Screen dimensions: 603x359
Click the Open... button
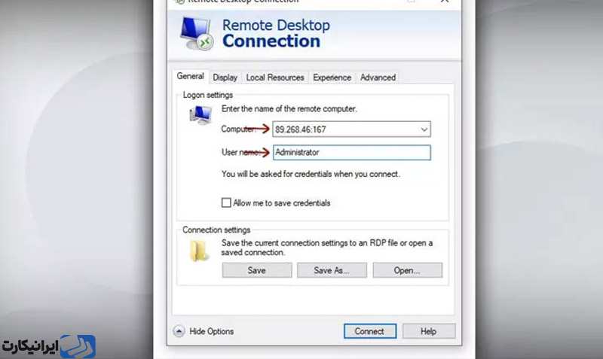coord(407,270)
